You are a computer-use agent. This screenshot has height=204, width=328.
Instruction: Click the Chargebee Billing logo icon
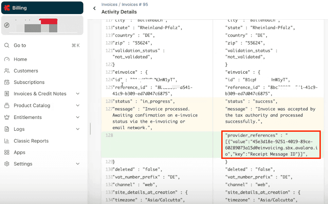[x=7, y=8]
